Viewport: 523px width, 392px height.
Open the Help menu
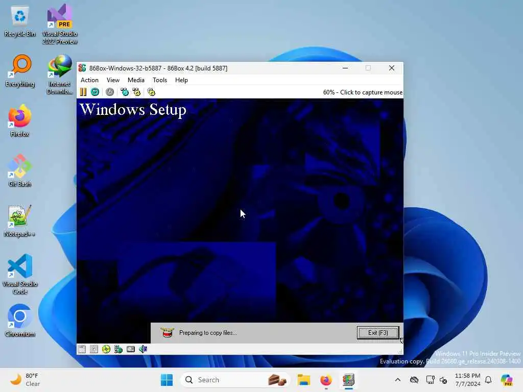point(181,80)
